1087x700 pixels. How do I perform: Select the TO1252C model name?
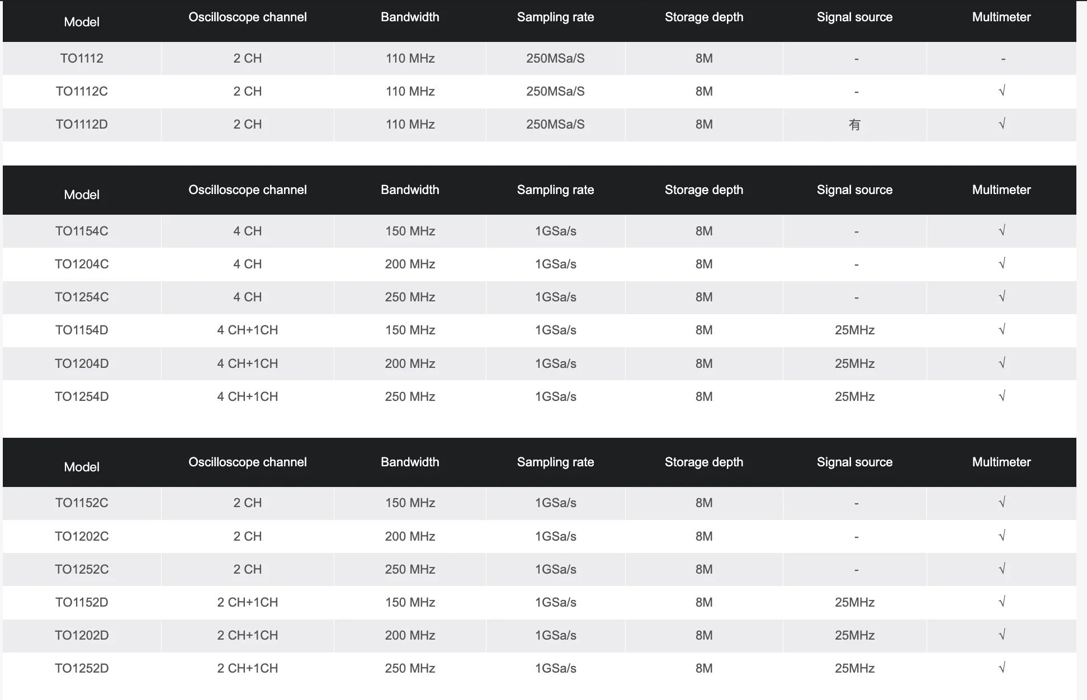click(x=82, y=569)
